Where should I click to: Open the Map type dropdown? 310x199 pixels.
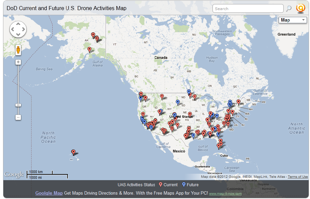click(x=292, y=20)
